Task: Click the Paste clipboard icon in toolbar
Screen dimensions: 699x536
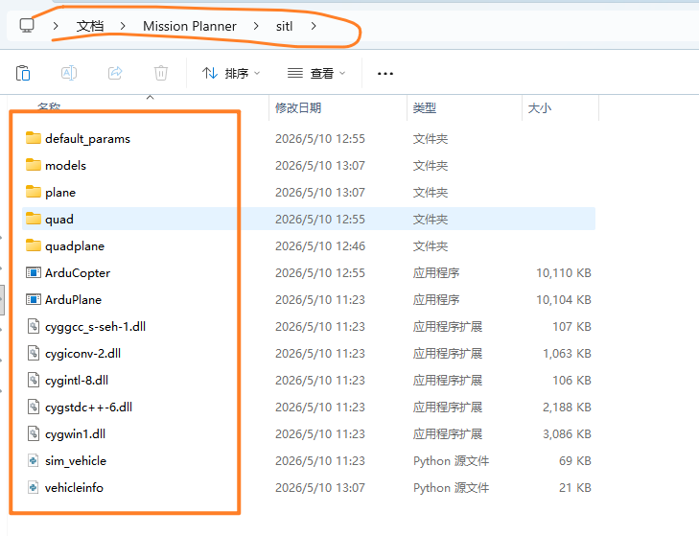Action: click(x=23, y=73)
